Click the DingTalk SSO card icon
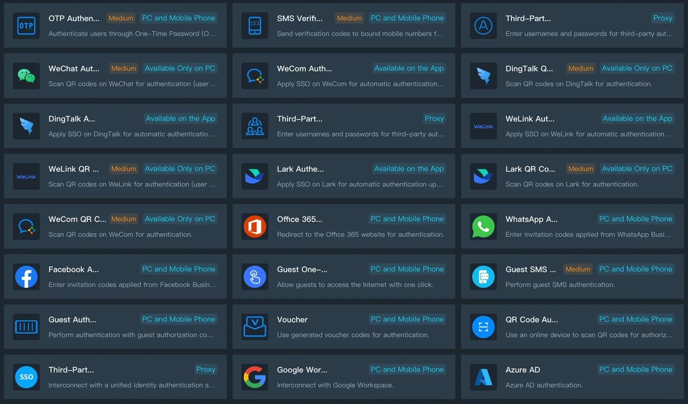This screenshot has height=404, width=688. (x=26, y=126)
